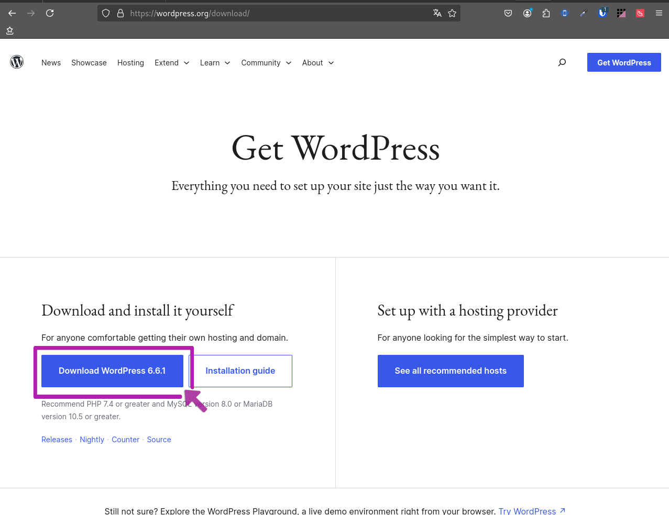Viewport: 669px width, 515px height.
Task: Open the Source link
Action: pyautogui.click(x=159, y=440)
